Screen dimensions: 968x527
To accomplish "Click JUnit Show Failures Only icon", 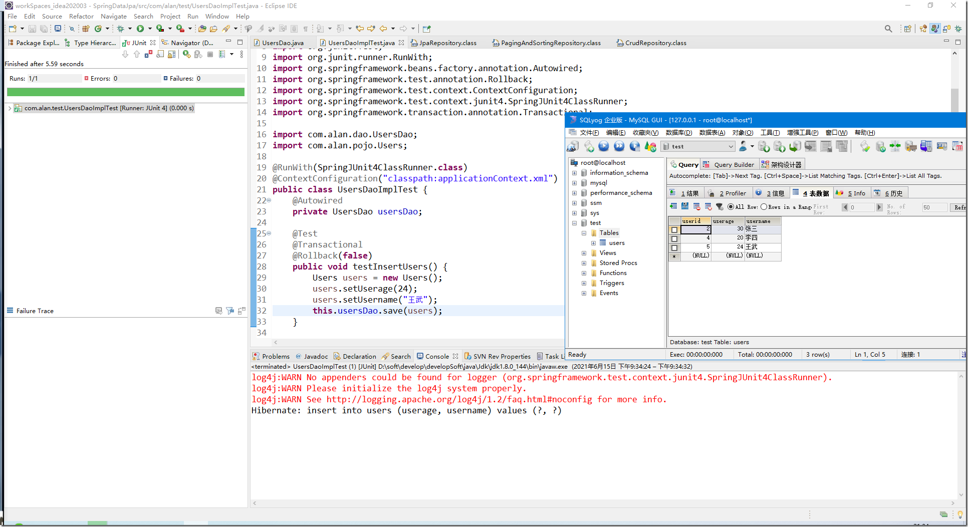I will point(148,54).
